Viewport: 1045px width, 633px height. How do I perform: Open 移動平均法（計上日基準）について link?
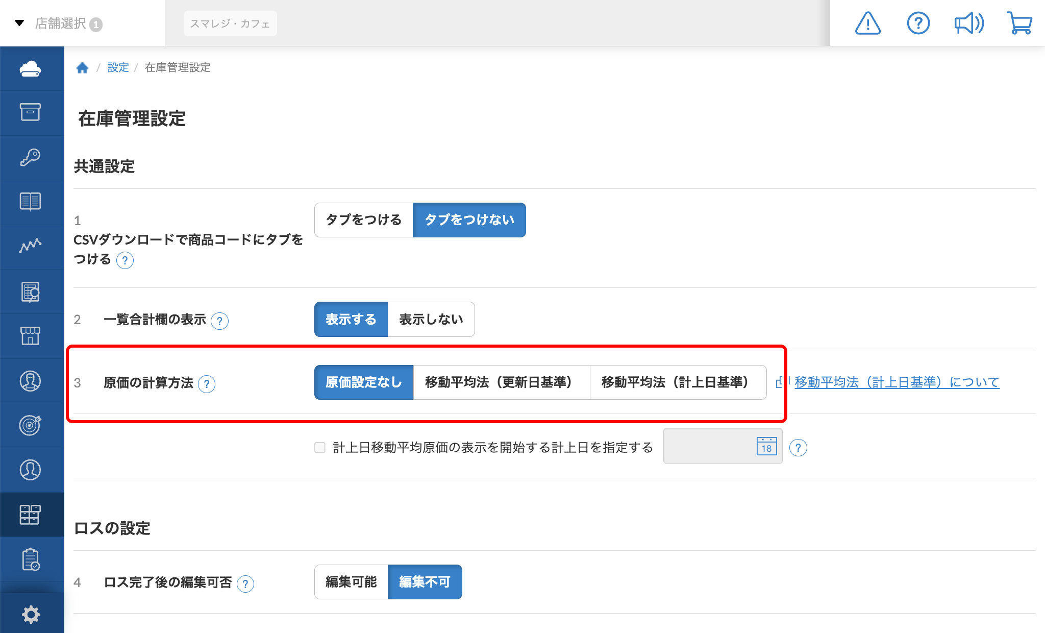(897, 382)
